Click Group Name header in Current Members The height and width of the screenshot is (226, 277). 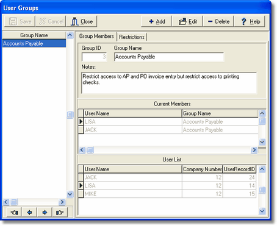point(220,113)
